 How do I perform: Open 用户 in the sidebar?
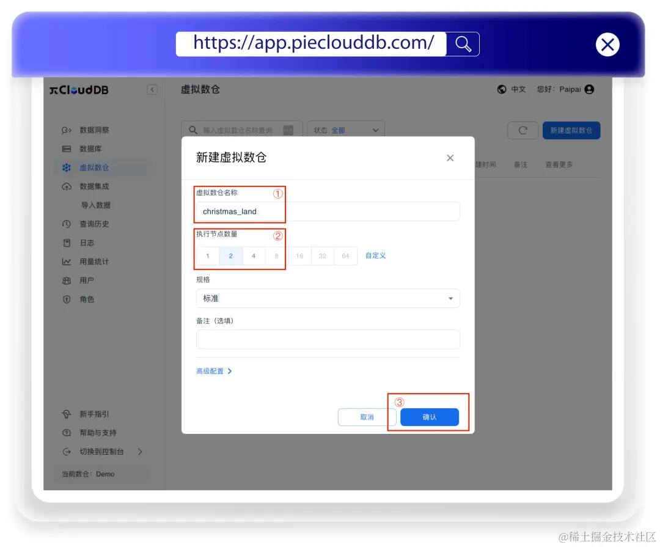(x=87, y=281)
